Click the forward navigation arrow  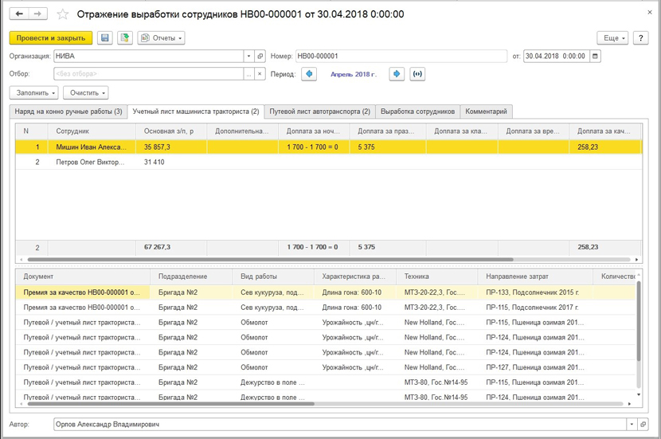37,14
